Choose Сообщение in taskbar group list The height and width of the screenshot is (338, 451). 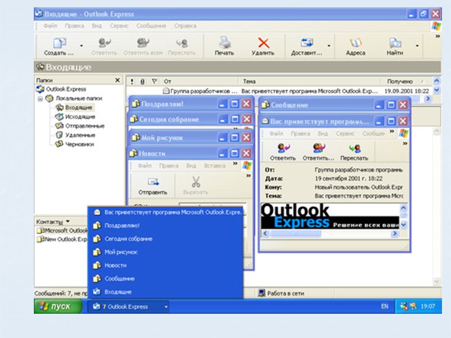[166, 278]
